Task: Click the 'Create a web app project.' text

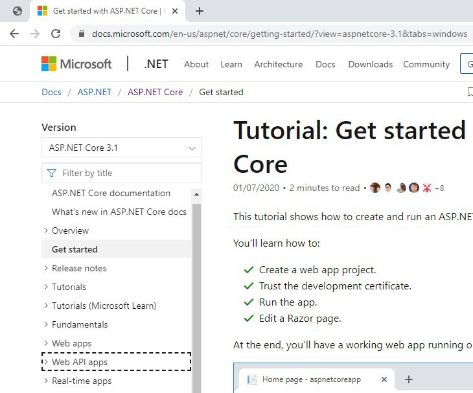Action: [x=317, y=270]
